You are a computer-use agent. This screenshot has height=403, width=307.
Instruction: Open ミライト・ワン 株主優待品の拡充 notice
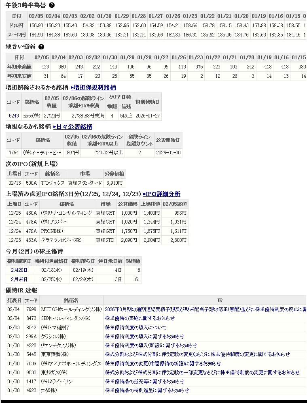(x=144, y=382)
